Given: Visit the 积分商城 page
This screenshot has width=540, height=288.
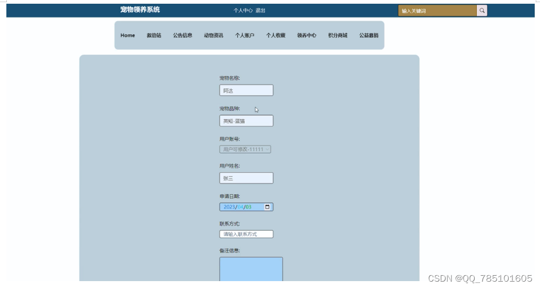Looking at the screenshot, I should point(337,36).
